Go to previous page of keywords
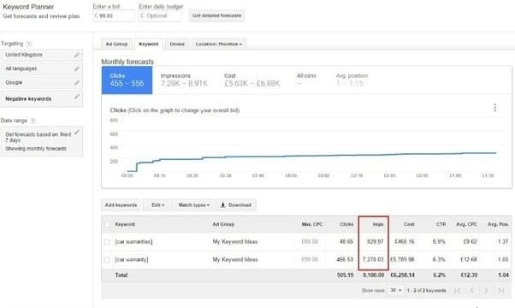 pyautogui.click(x=472, y=290)
